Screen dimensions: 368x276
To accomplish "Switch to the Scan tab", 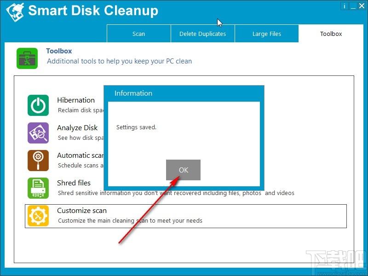I will [139, 34].
